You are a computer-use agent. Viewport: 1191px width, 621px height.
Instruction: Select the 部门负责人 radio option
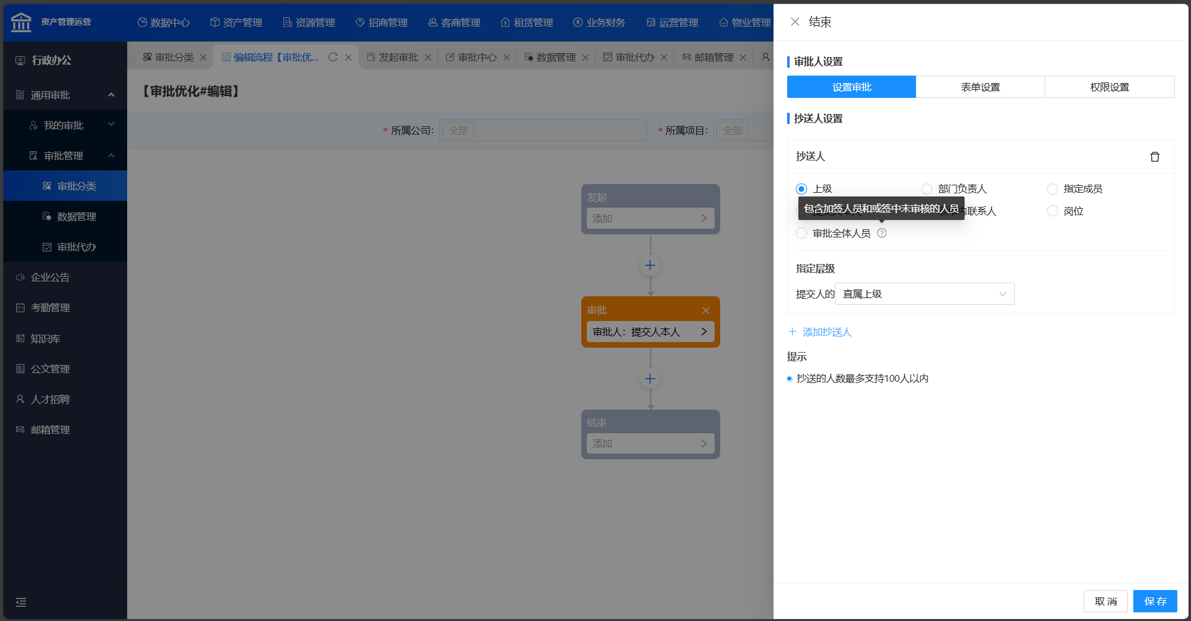(927, 189)
